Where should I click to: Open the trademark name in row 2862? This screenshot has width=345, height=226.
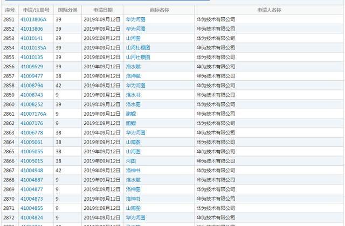130,123
